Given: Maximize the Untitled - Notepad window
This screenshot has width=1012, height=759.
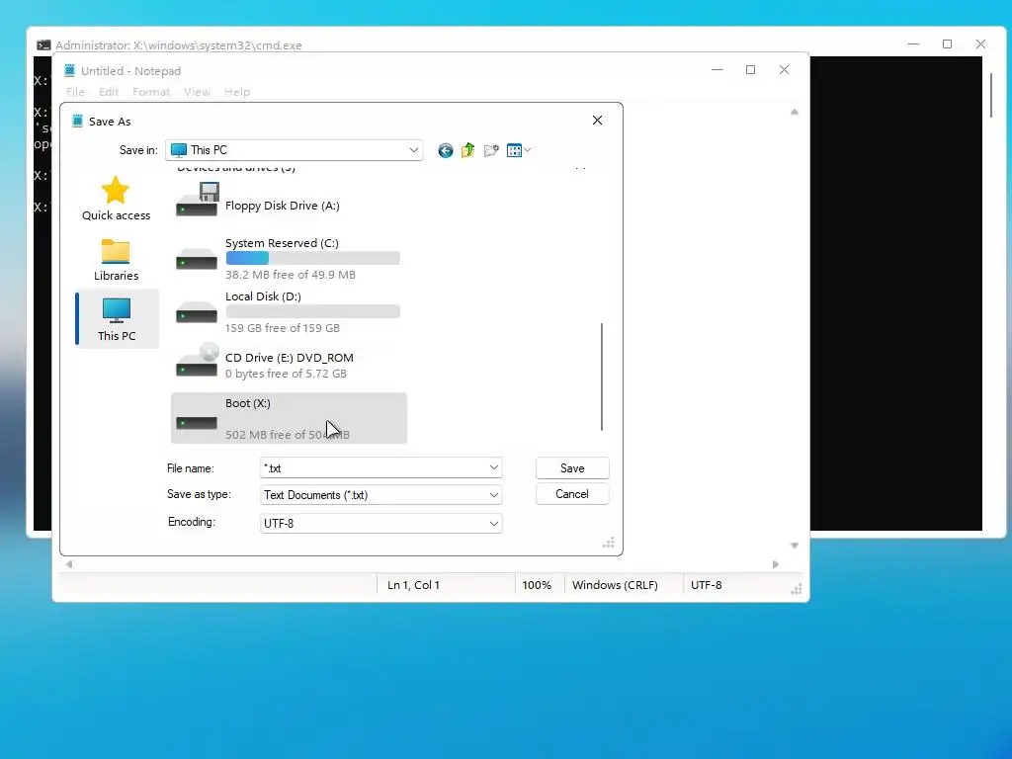Looking at the screenshot, I should point(750,70).
